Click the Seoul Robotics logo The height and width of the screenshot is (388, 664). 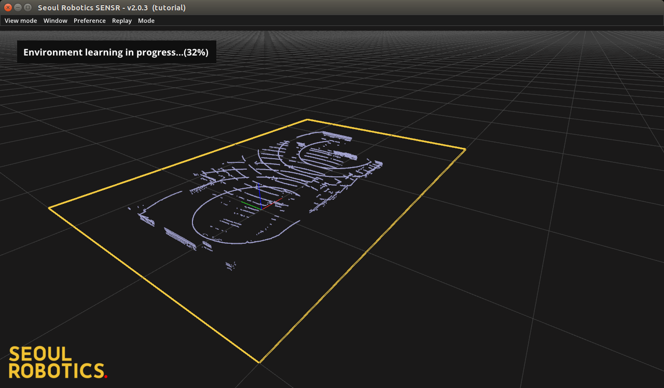tap(57, 362)
